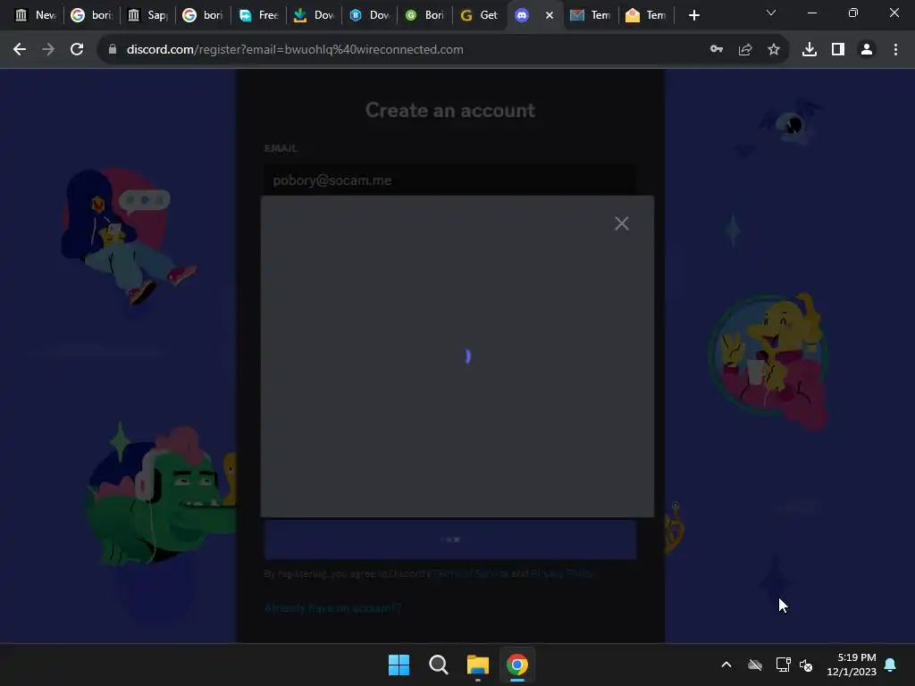The width and height of the screenshot is (915, 686).
Task: Switch to the Free tab
Action: (x=260, y=16)
